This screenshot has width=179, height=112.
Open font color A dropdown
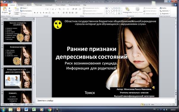point(59,13)
